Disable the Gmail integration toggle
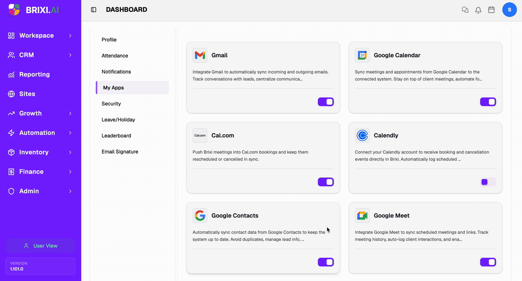The height and width of the screenshot is (281, 522). (326, 102)
